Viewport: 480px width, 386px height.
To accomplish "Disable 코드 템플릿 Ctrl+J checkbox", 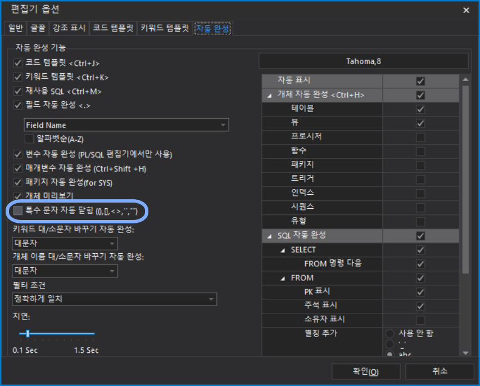I will (x=18, y=63).
